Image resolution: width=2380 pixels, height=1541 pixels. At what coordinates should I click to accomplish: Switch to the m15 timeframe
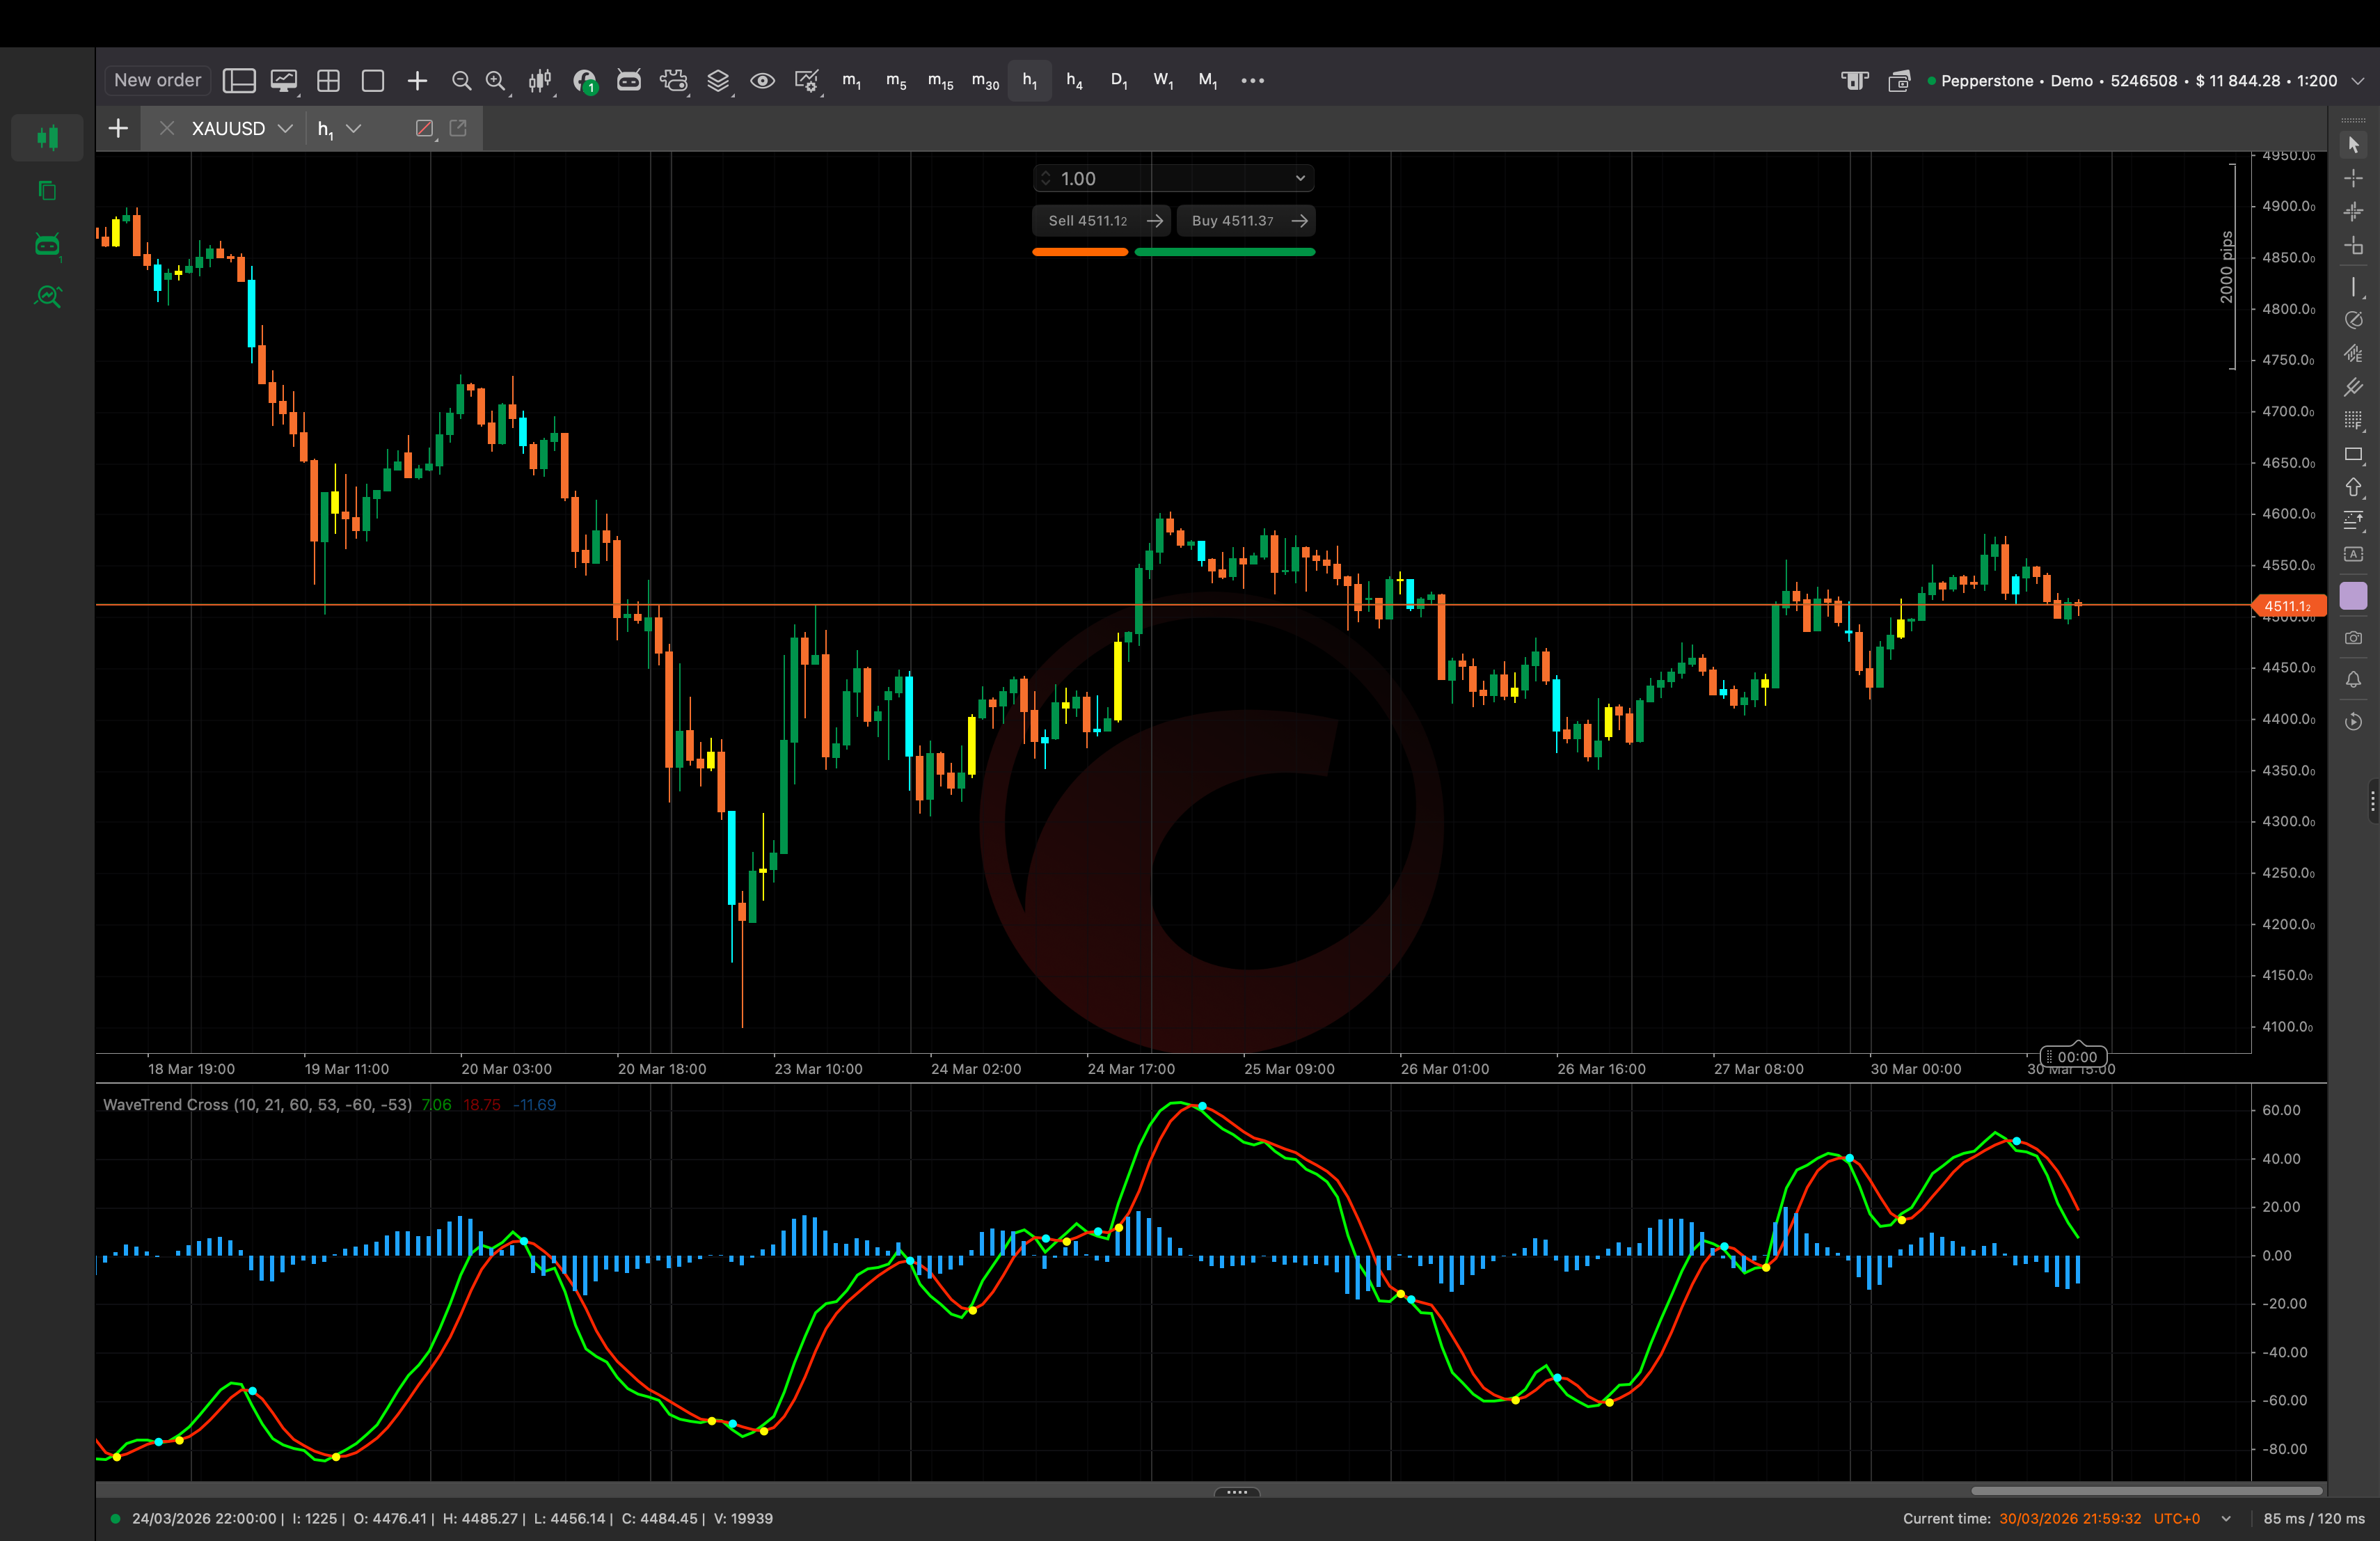tap(939, 81)
